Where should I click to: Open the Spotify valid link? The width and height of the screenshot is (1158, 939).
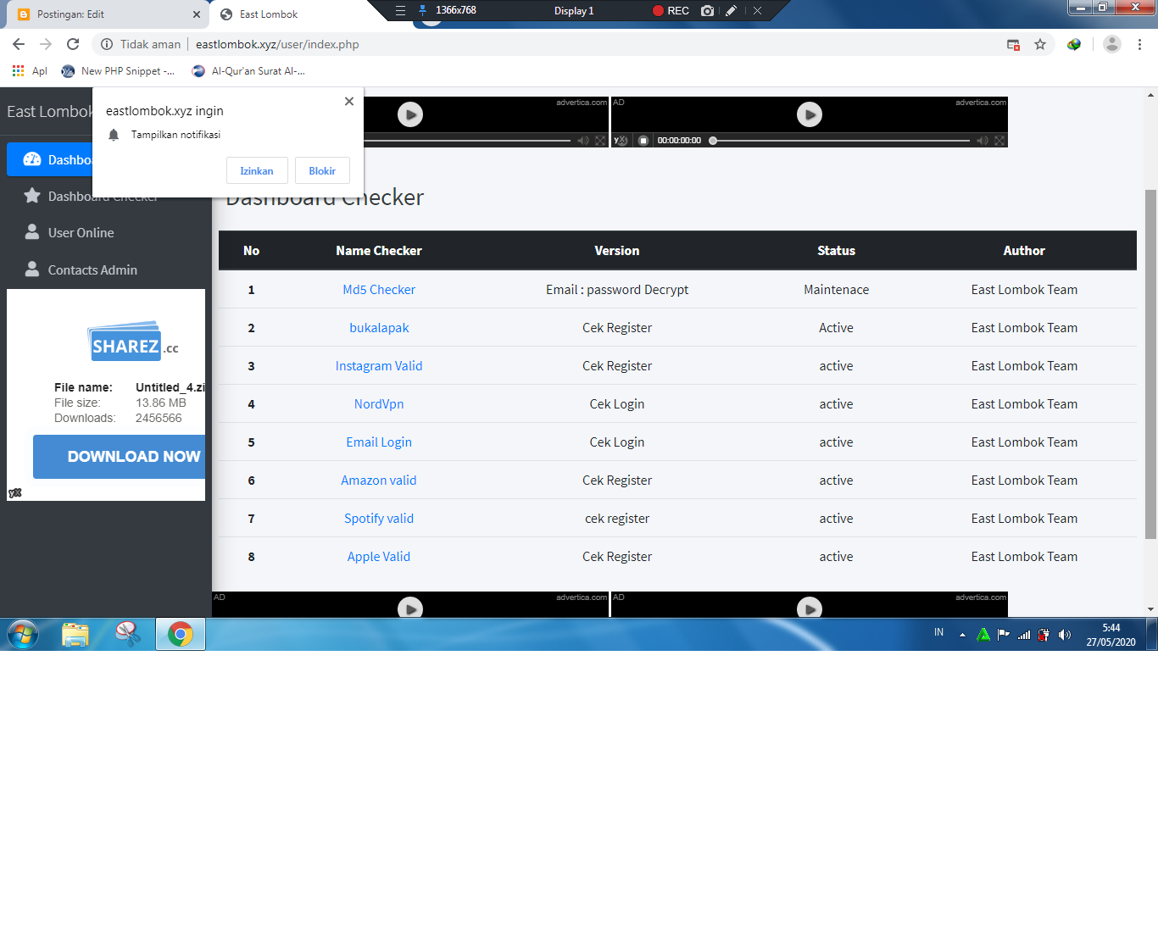(379, 519)
